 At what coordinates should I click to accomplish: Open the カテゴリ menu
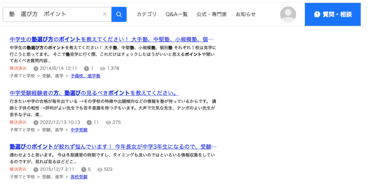[x=146, y=14]
